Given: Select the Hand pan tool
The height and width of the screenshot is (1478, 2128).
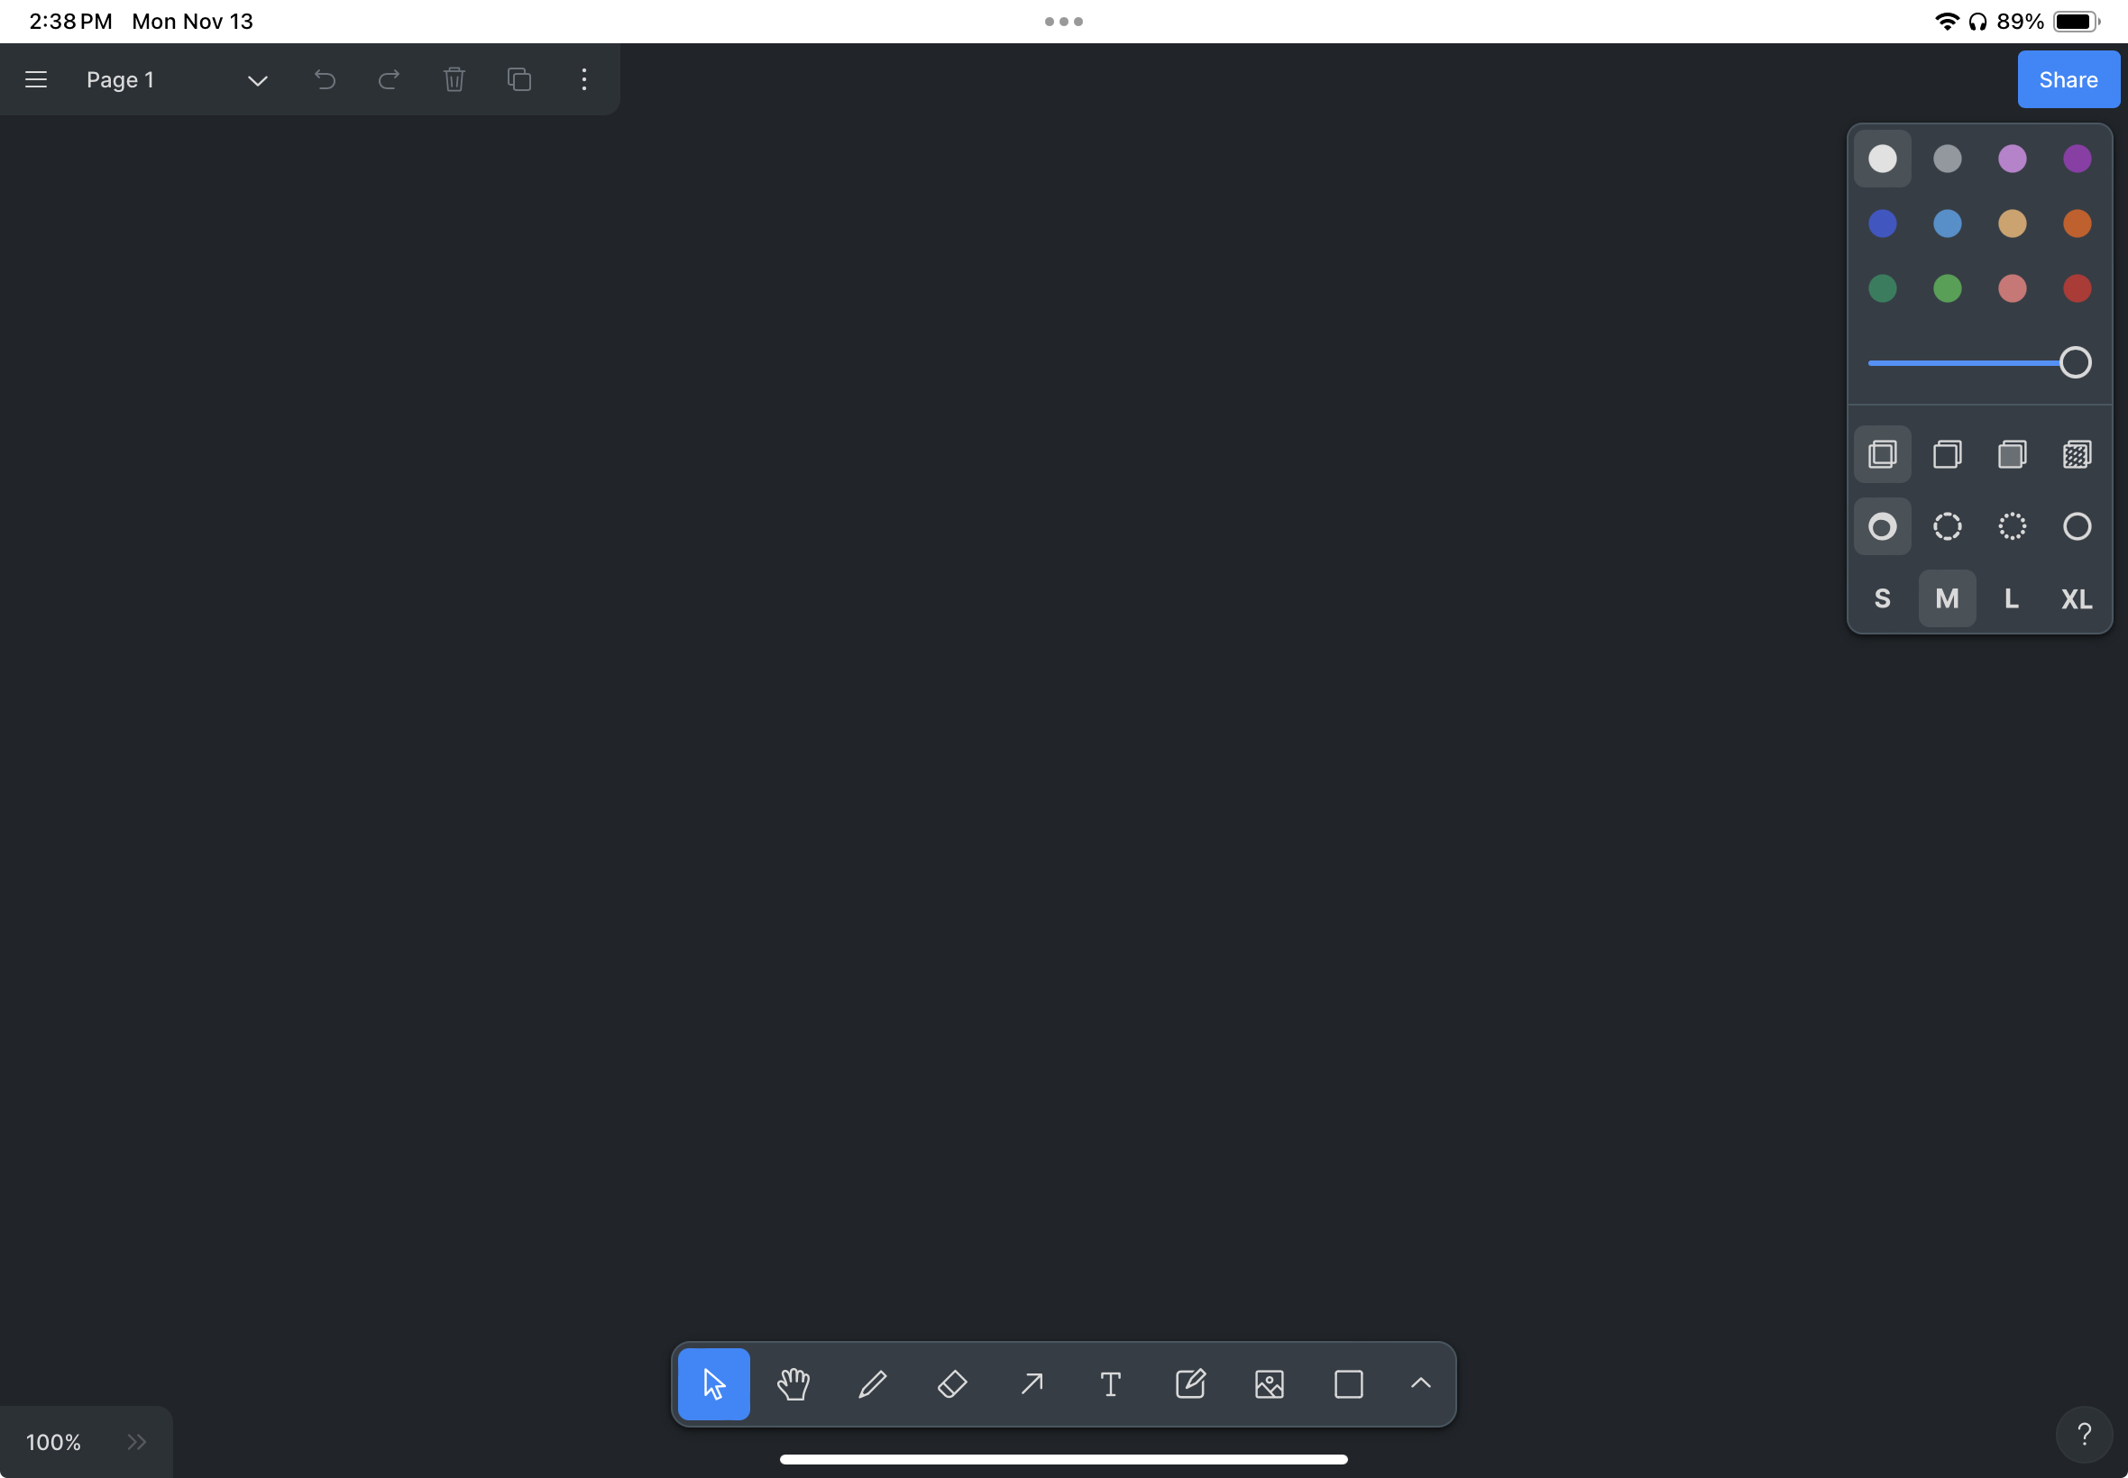Looking at the screenshot, I should (x=793, y=1383).
